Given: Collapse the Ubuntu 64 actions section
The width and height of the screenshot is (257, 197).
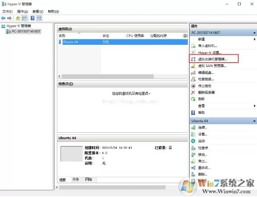Looking at the screenshot, I should point(254,121).
